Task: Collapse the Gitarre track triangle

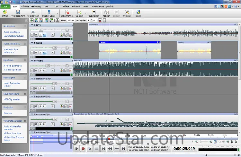Action: (32, 25)
